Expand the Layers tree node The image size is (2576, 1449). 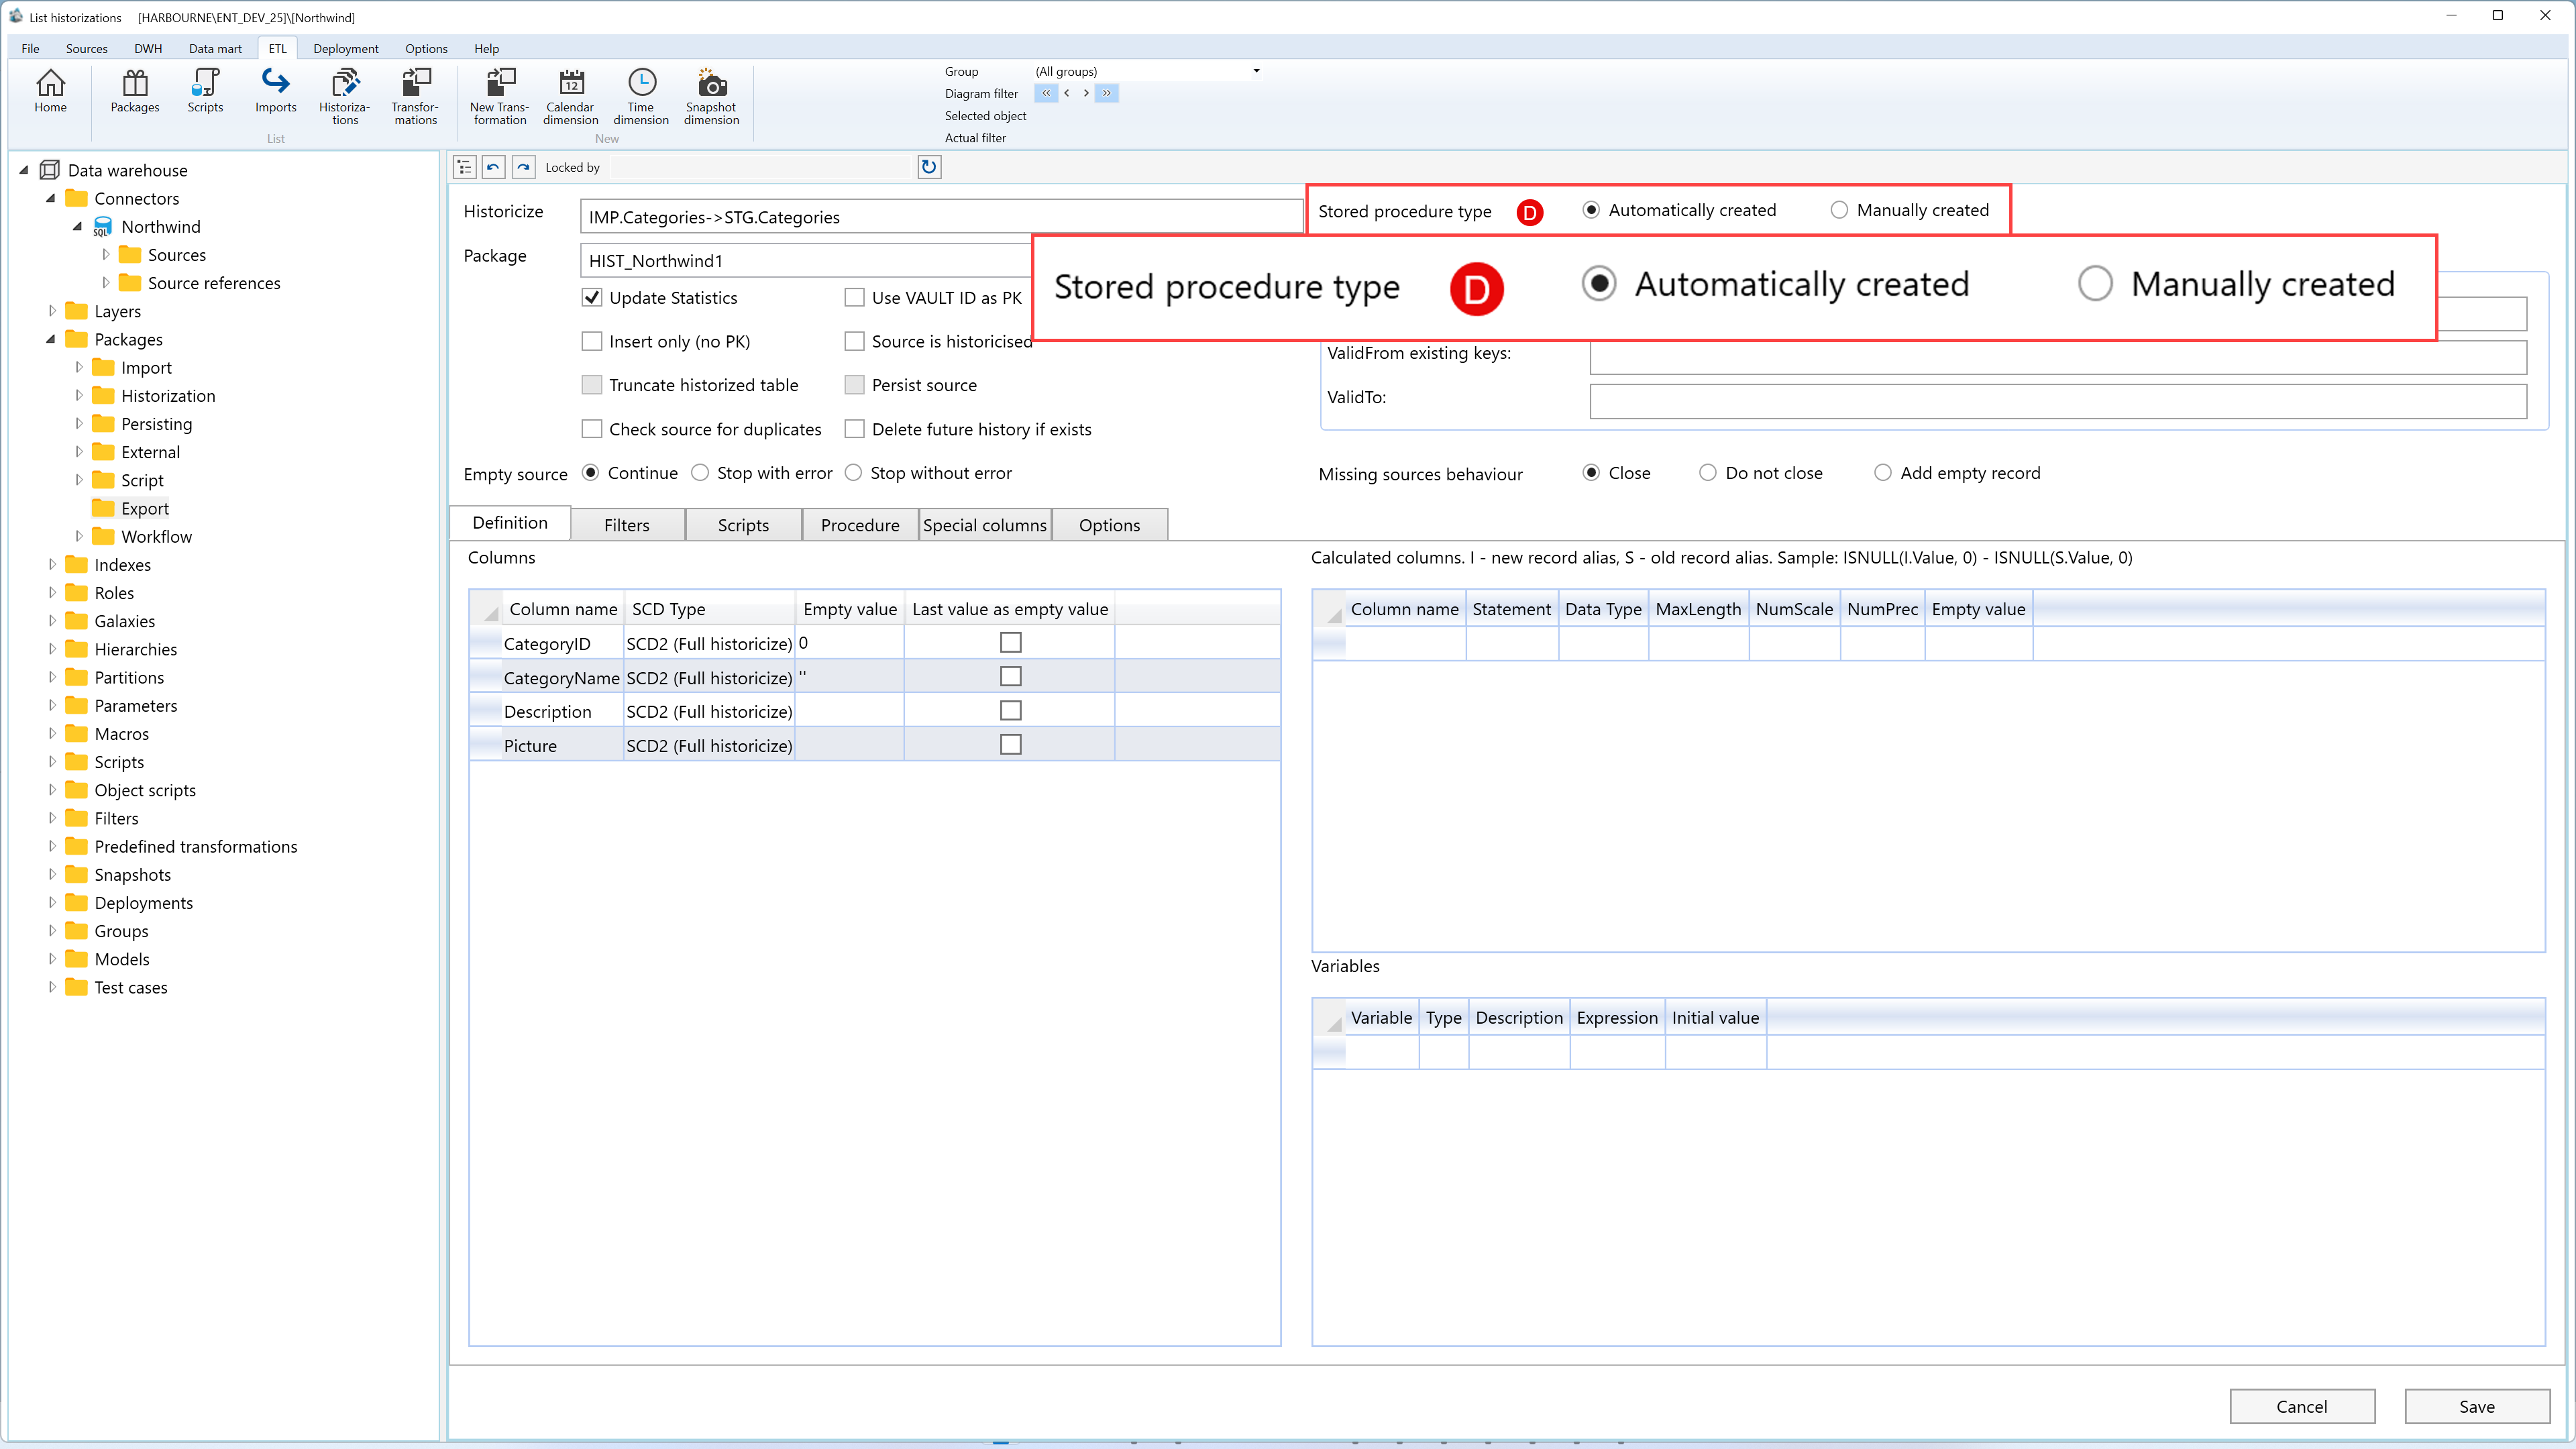pos(52,311)
